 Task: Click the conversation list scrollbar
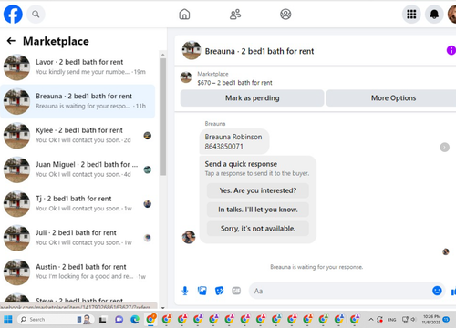163,117
